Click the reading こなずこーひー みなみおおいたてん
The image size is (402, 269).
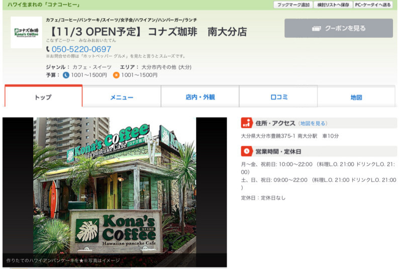[81, 40]
